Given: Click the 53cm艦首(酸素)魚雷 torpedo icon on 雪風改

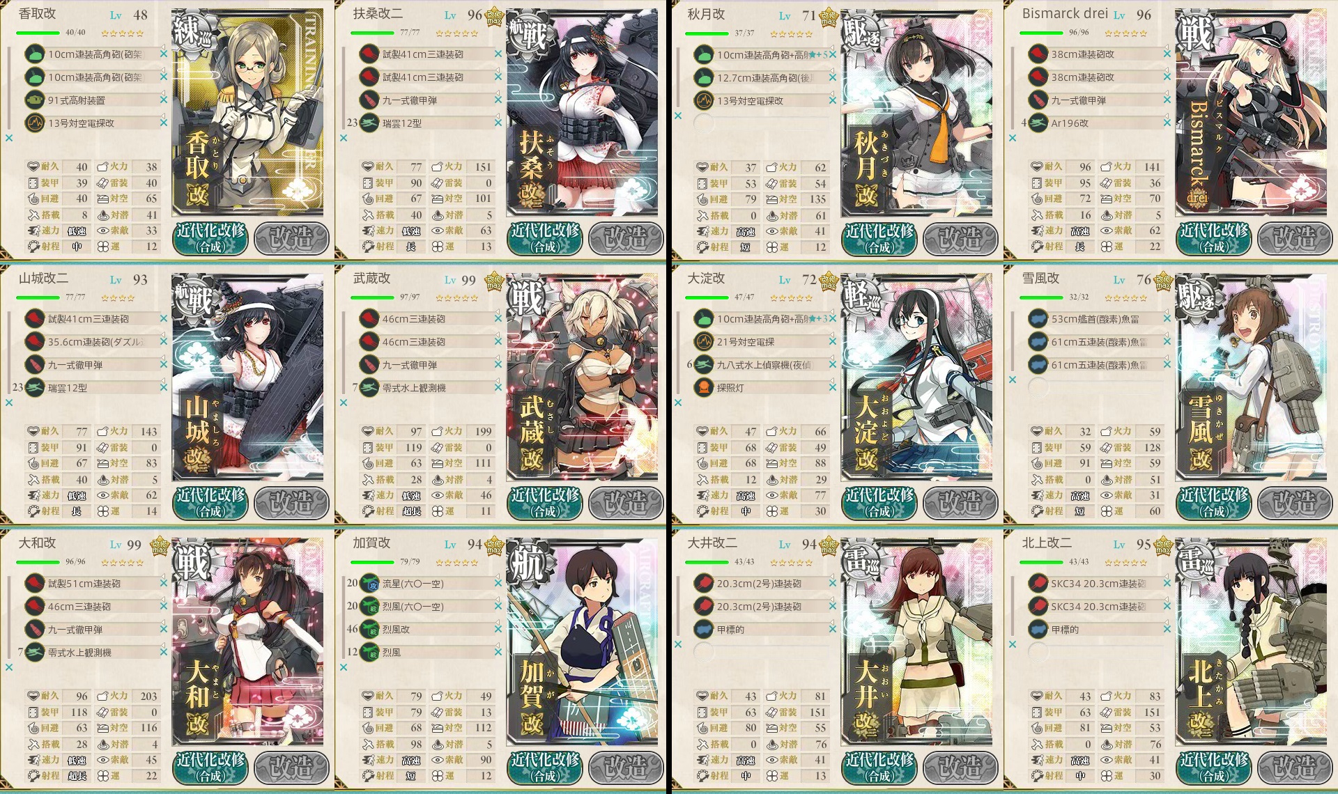Looking at the screenshot, I should click(x=1038, y=319).
